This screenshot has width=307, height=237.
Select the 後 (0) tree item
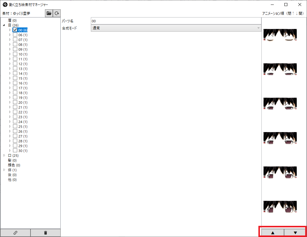click(12, 175)
